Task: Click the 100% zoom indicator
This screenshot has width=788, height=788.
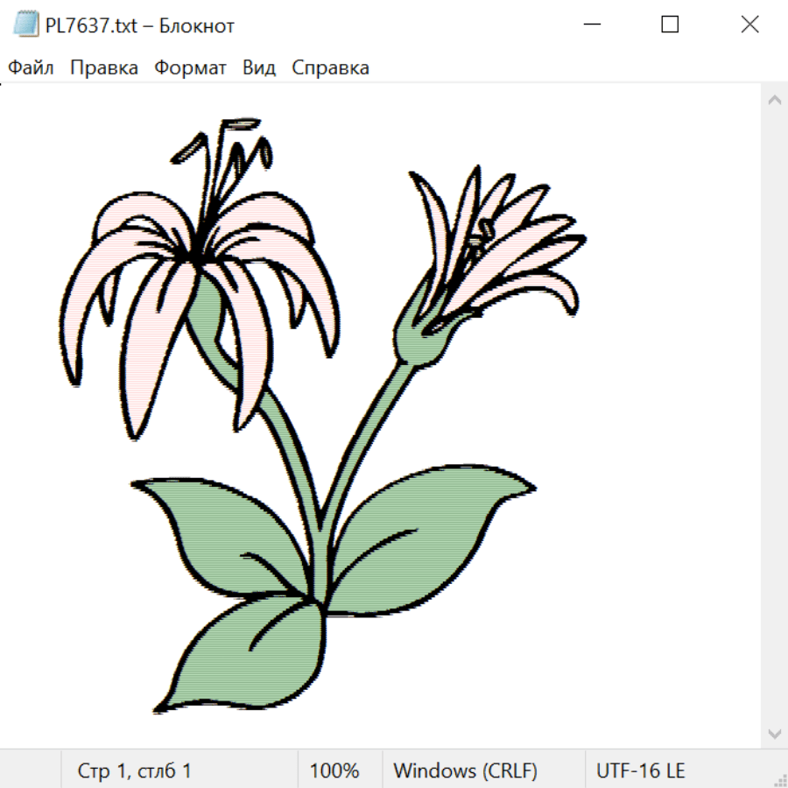Action: tap(334, 770)
